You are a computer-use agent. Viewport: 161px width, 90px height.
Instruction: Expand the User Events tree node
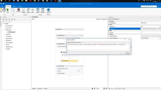[x=5, y=28]
